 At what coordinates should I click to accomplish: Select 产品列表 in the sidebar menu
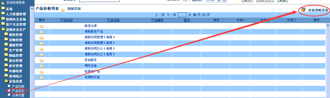(18, 86)
